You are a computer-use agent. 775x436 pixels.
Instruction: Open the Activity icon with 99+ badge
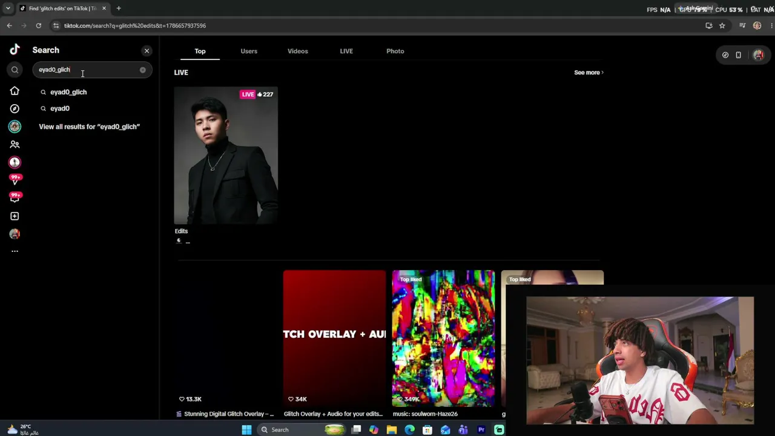coord(15,180)
